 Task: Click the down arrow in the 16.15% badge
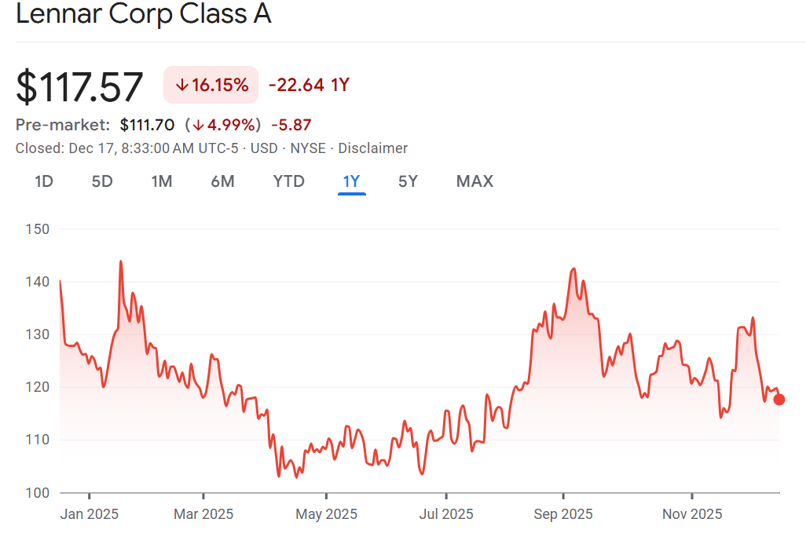click(181, 86)
